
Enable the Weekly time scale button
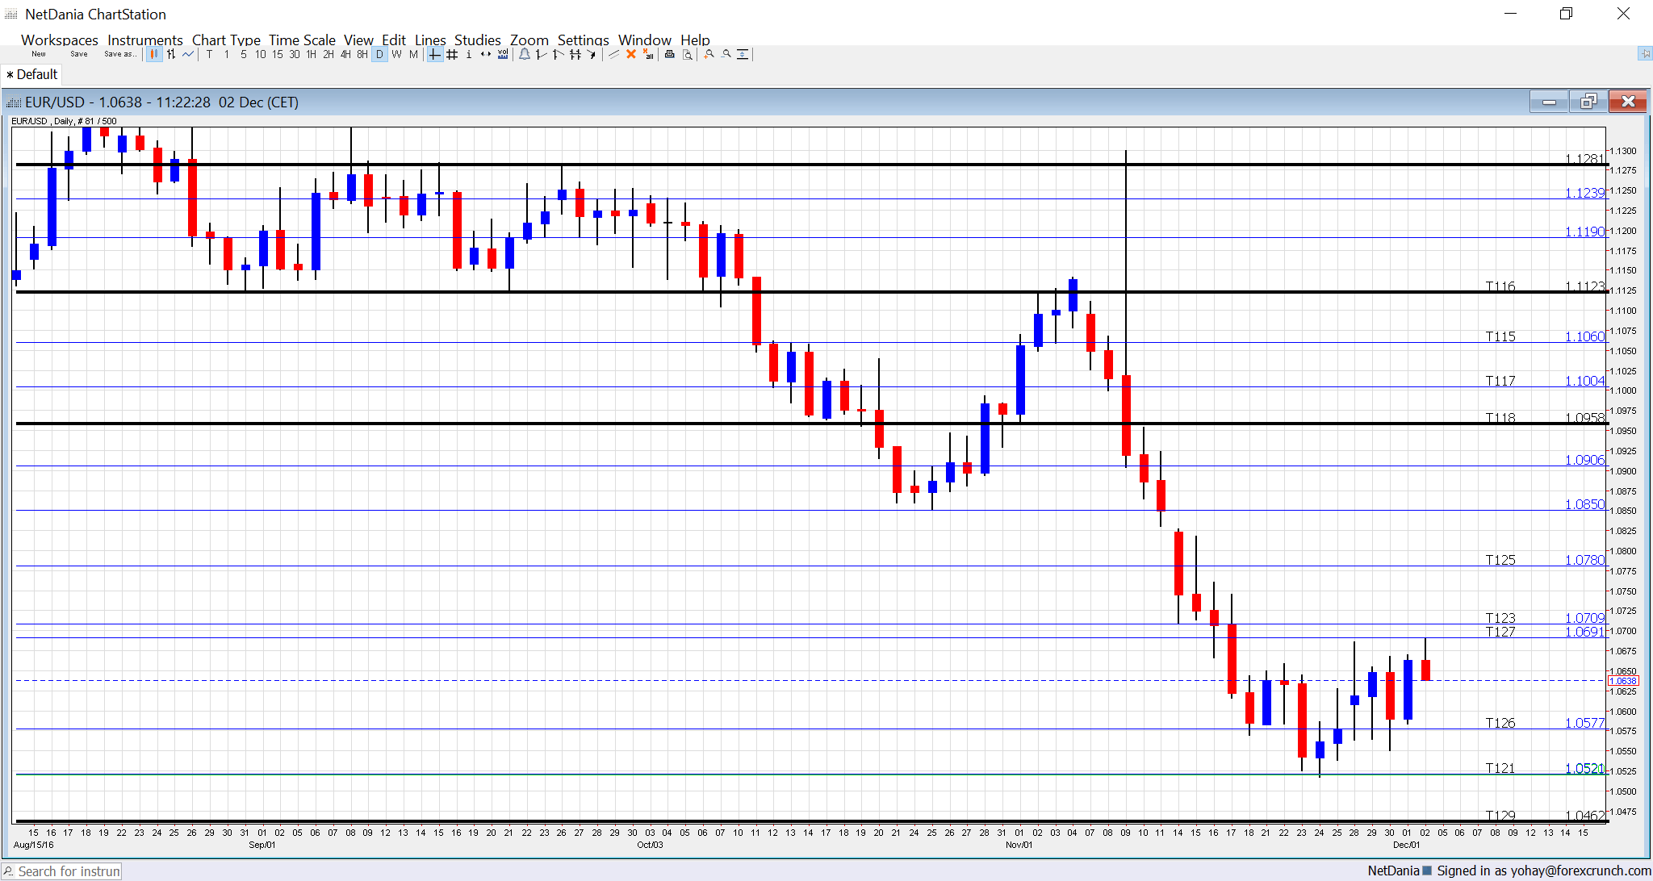tap(396, 54)
